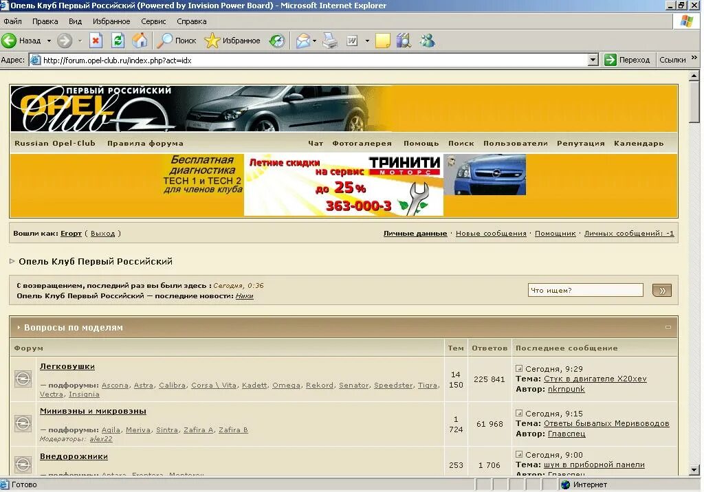Screen dimensions: 704x492
Task: Open Favorites (Избранное) star button
Action: pos(232,41)
